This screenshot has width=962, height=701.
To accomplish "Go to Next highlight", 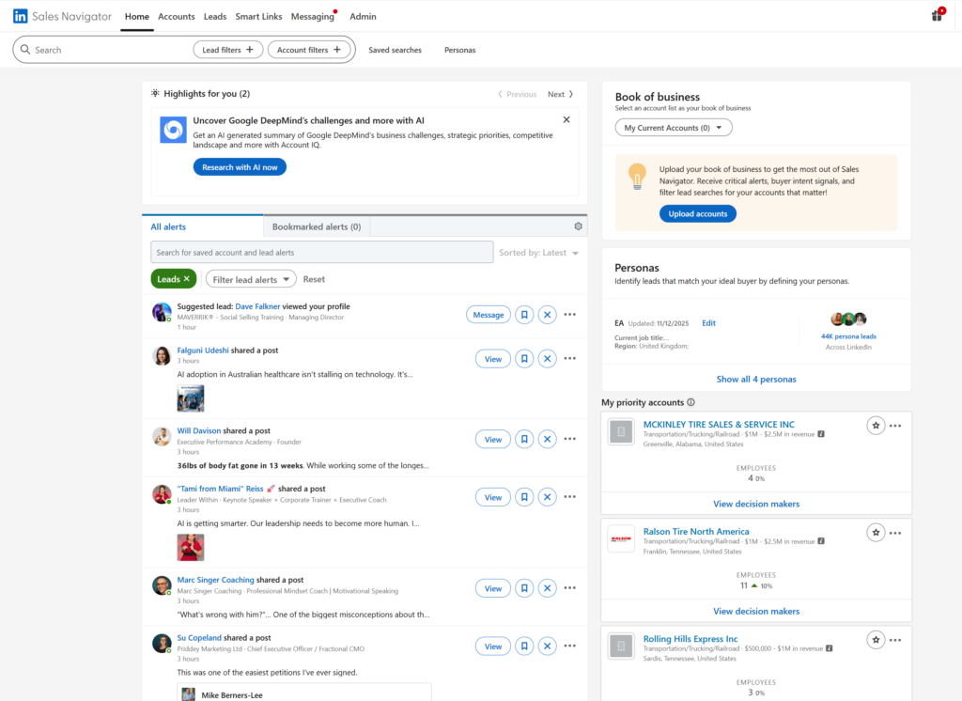I will click(x=561, y=94).
